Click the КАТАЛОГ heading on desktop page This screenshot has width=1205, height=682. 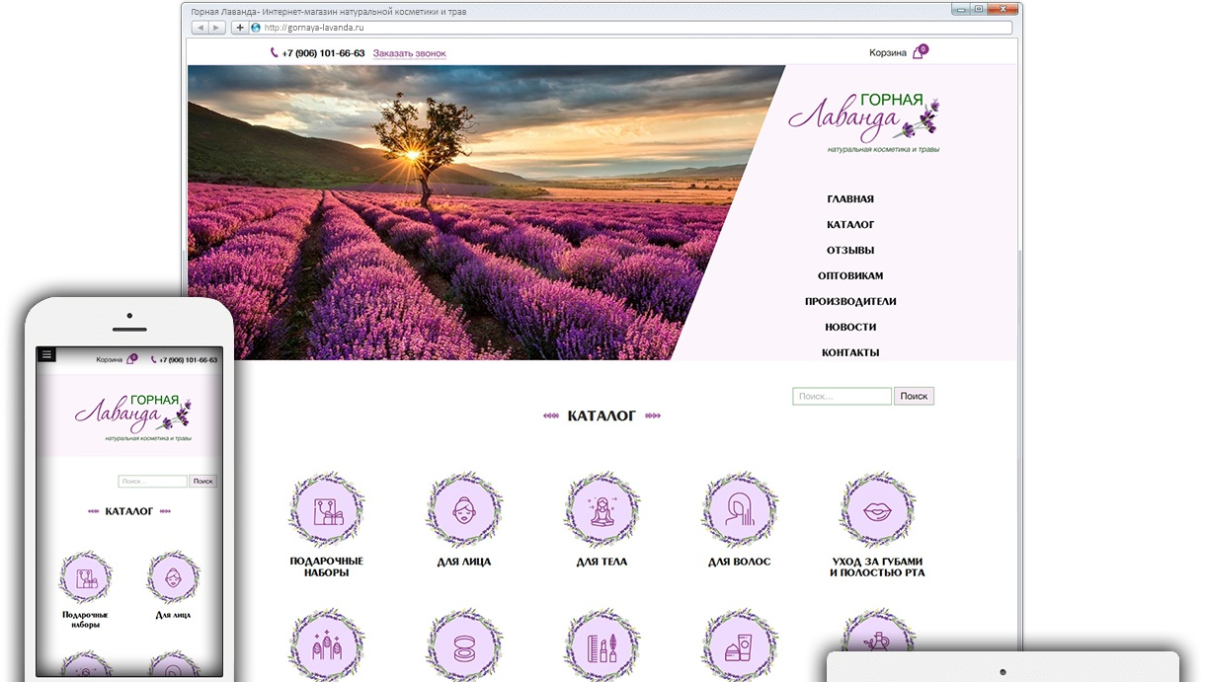coord(602,417)
